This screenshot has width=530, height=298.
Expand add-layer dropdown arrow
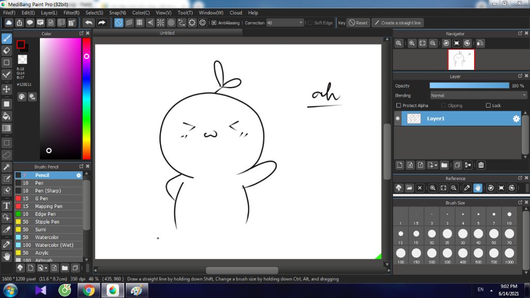tap(436, 165)
